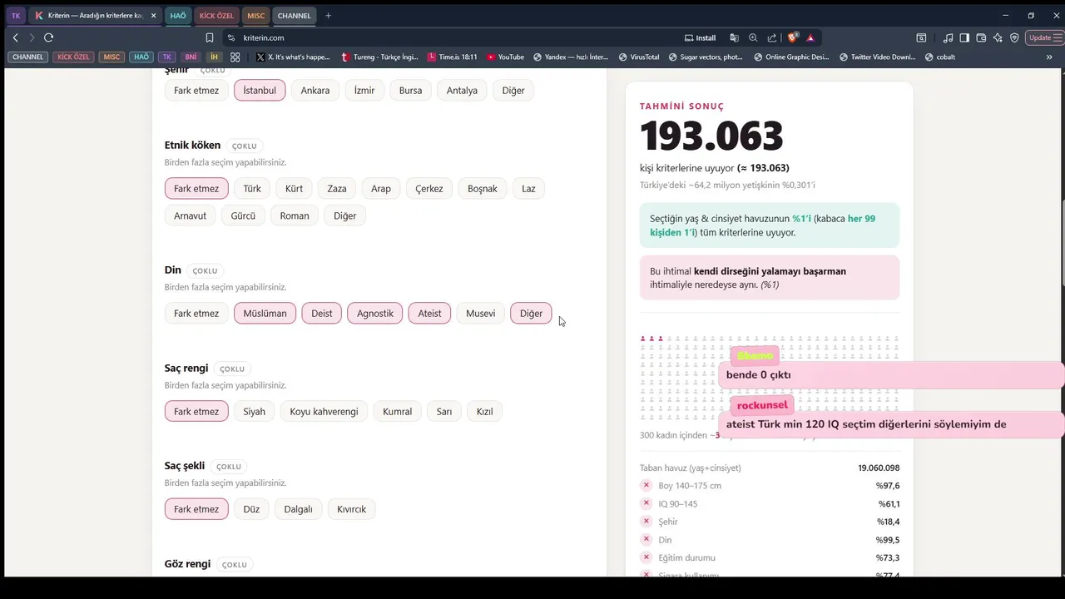The height and width of the screenshot is (599, 1065).
Task: Remove the Eğitim durumu criterion
Action: tap(646, 557)
